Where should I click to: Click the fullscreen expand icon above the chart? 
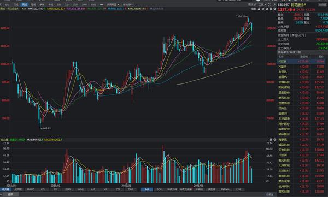point(270,4)
